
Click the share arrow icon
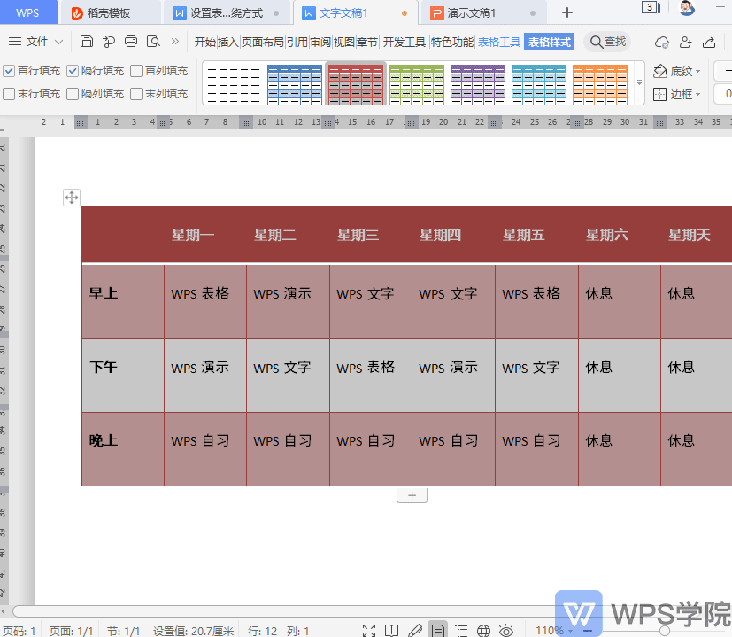pos(709,43)
